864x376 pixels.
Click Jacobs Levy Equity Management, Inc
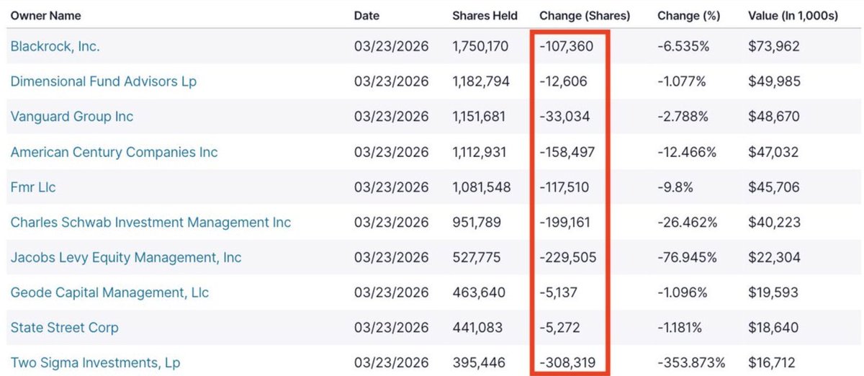pos(126,257)
